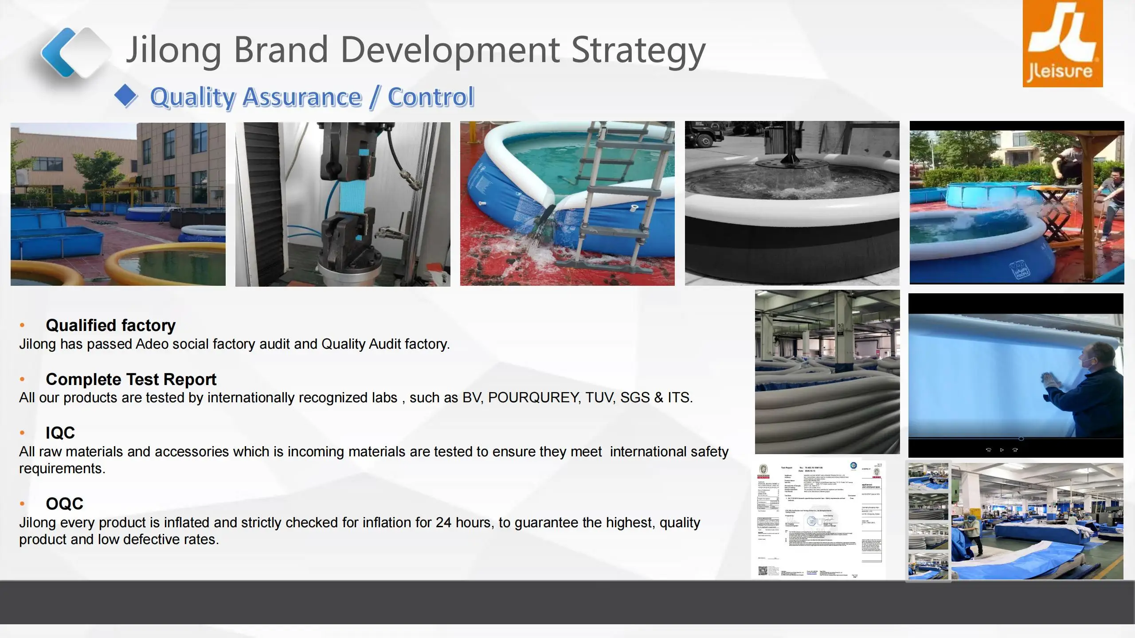Click the outdoor factory pools photo
1135x638 pixels.
(118, 204)
